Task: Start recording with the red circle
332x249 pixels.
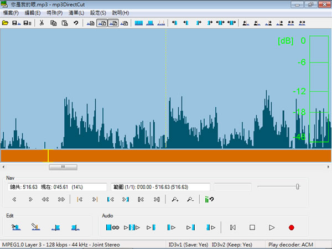Action: [292, 227]
